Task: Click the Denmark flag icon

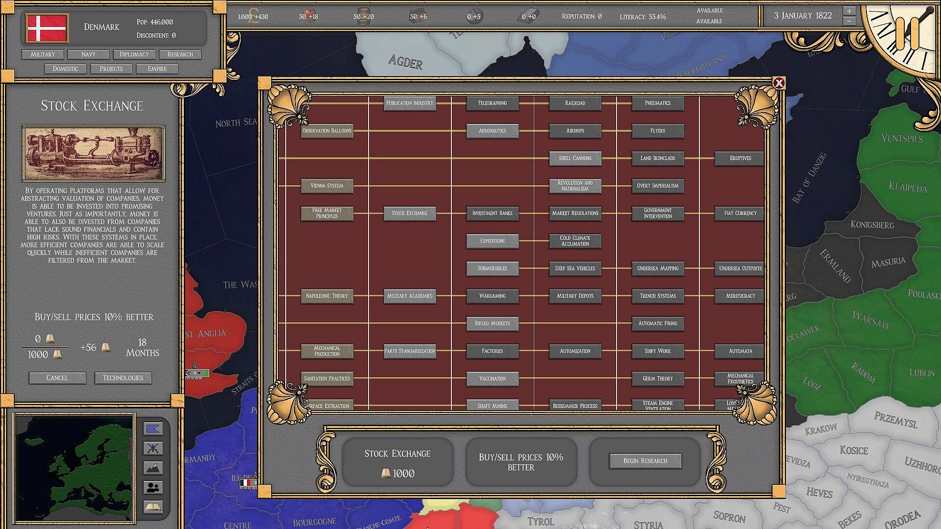Action: pos(47,28)
